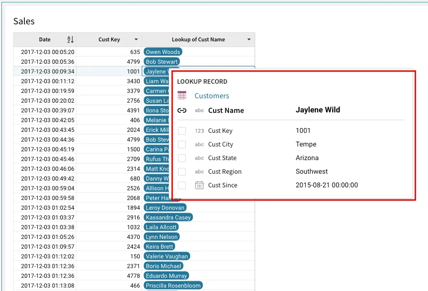Open the Customers table link
The height and width of the screenshot is (291, 428).
[212, 96]
